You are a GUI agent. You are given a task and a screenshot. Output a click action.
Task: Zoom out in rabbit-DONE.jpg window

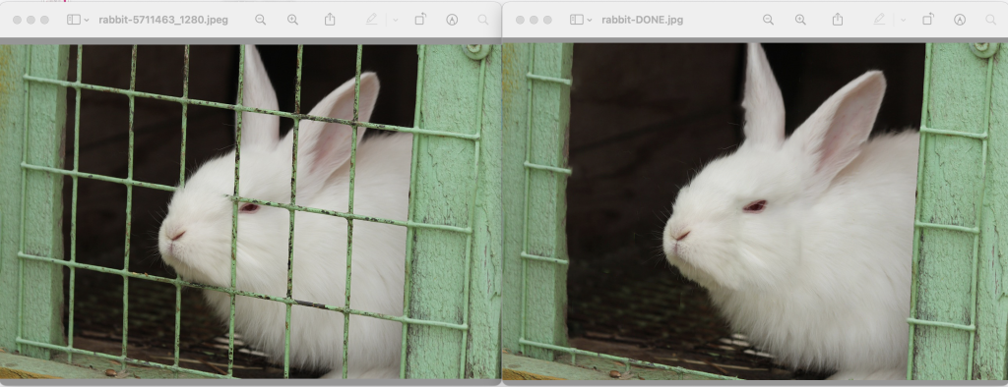768,20
